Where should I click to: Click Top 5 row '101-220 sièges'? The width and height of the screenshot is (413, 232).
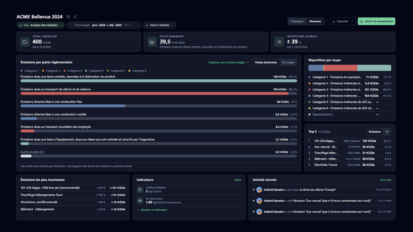pos(350,141)
